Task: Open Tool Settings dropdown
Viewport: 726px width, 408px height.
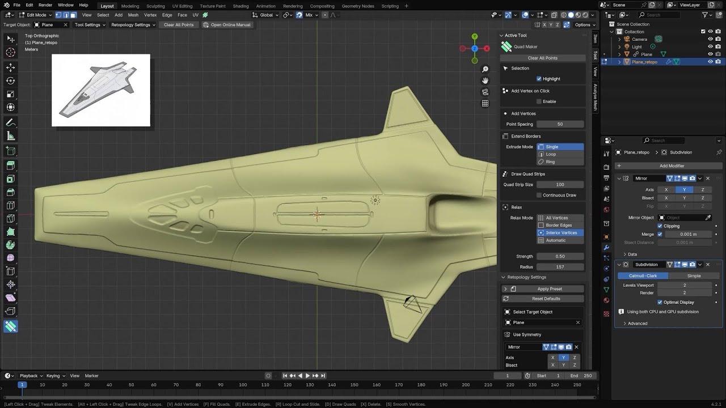Action: 89,25
